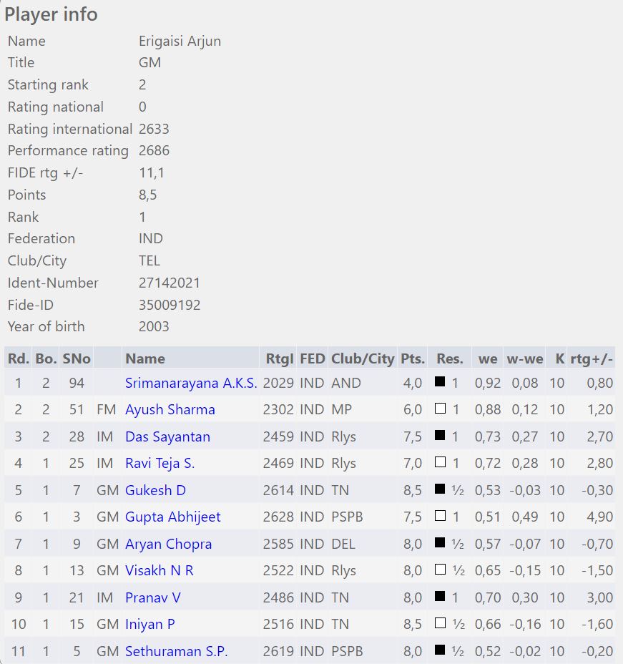Click black color square in Gukesh D row

[x=440, y=490]
